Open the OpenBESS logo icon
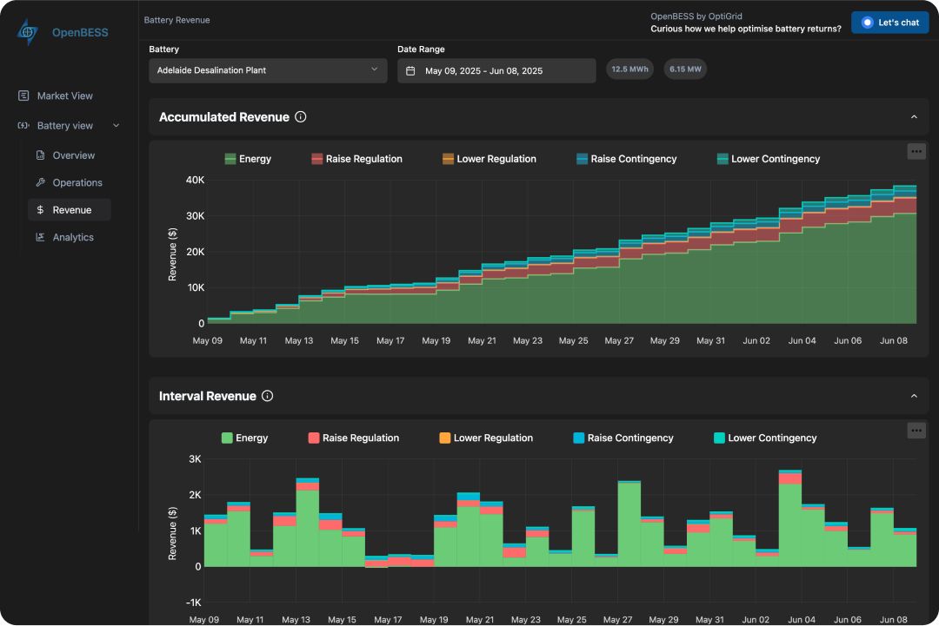This screenshot has width=939, height=626. click(x=26, y=31)
